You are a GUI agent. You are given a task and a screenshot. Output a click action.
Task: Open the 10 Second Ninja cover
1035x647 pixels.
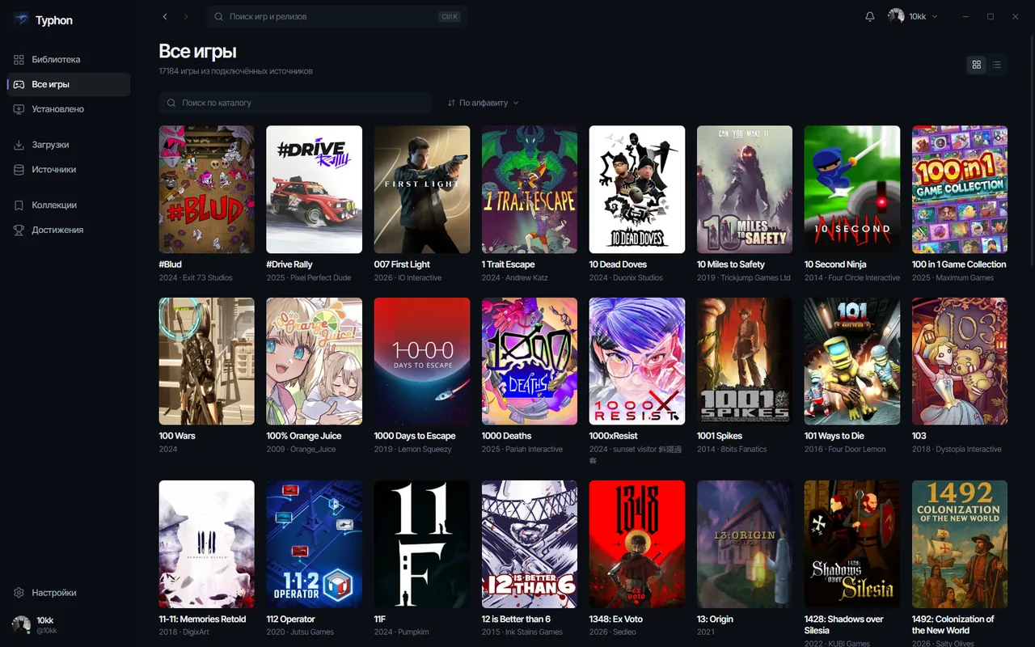(x=852, y=189)
